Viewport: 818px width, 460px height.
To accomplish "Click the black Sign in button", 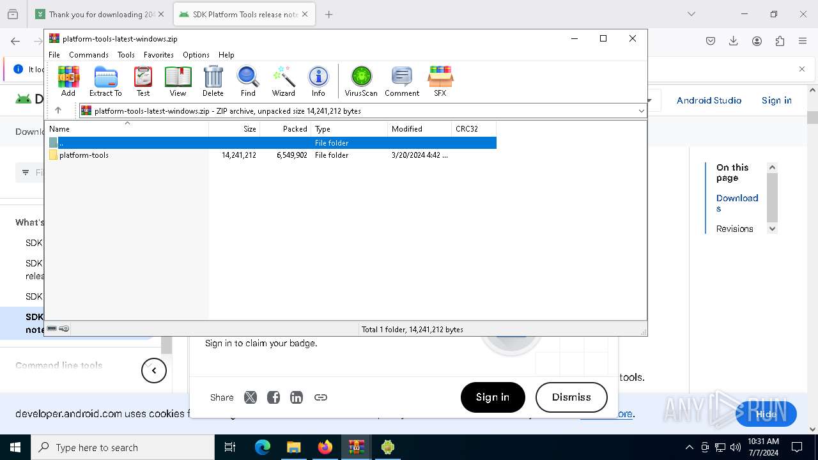I will (x=493, y=397).
